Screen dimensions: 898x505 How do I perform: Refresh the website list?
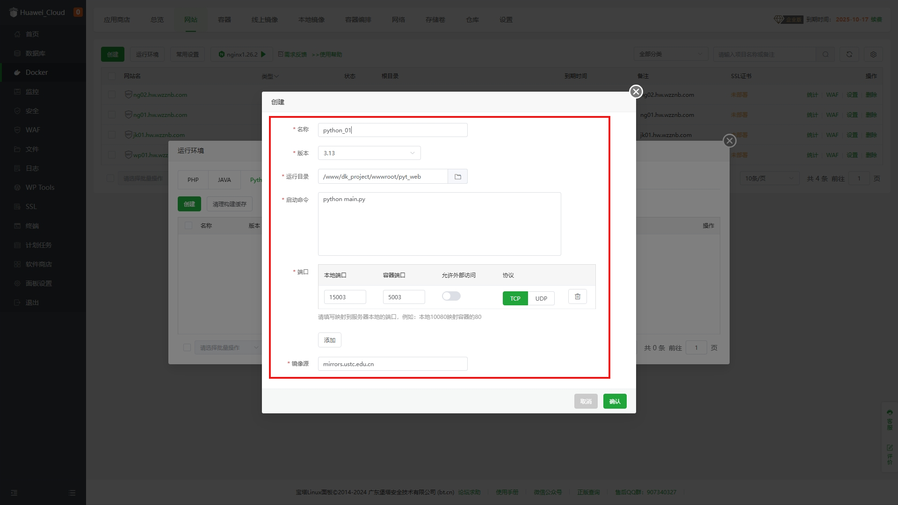pyautogui.click(x=849, y=54)
